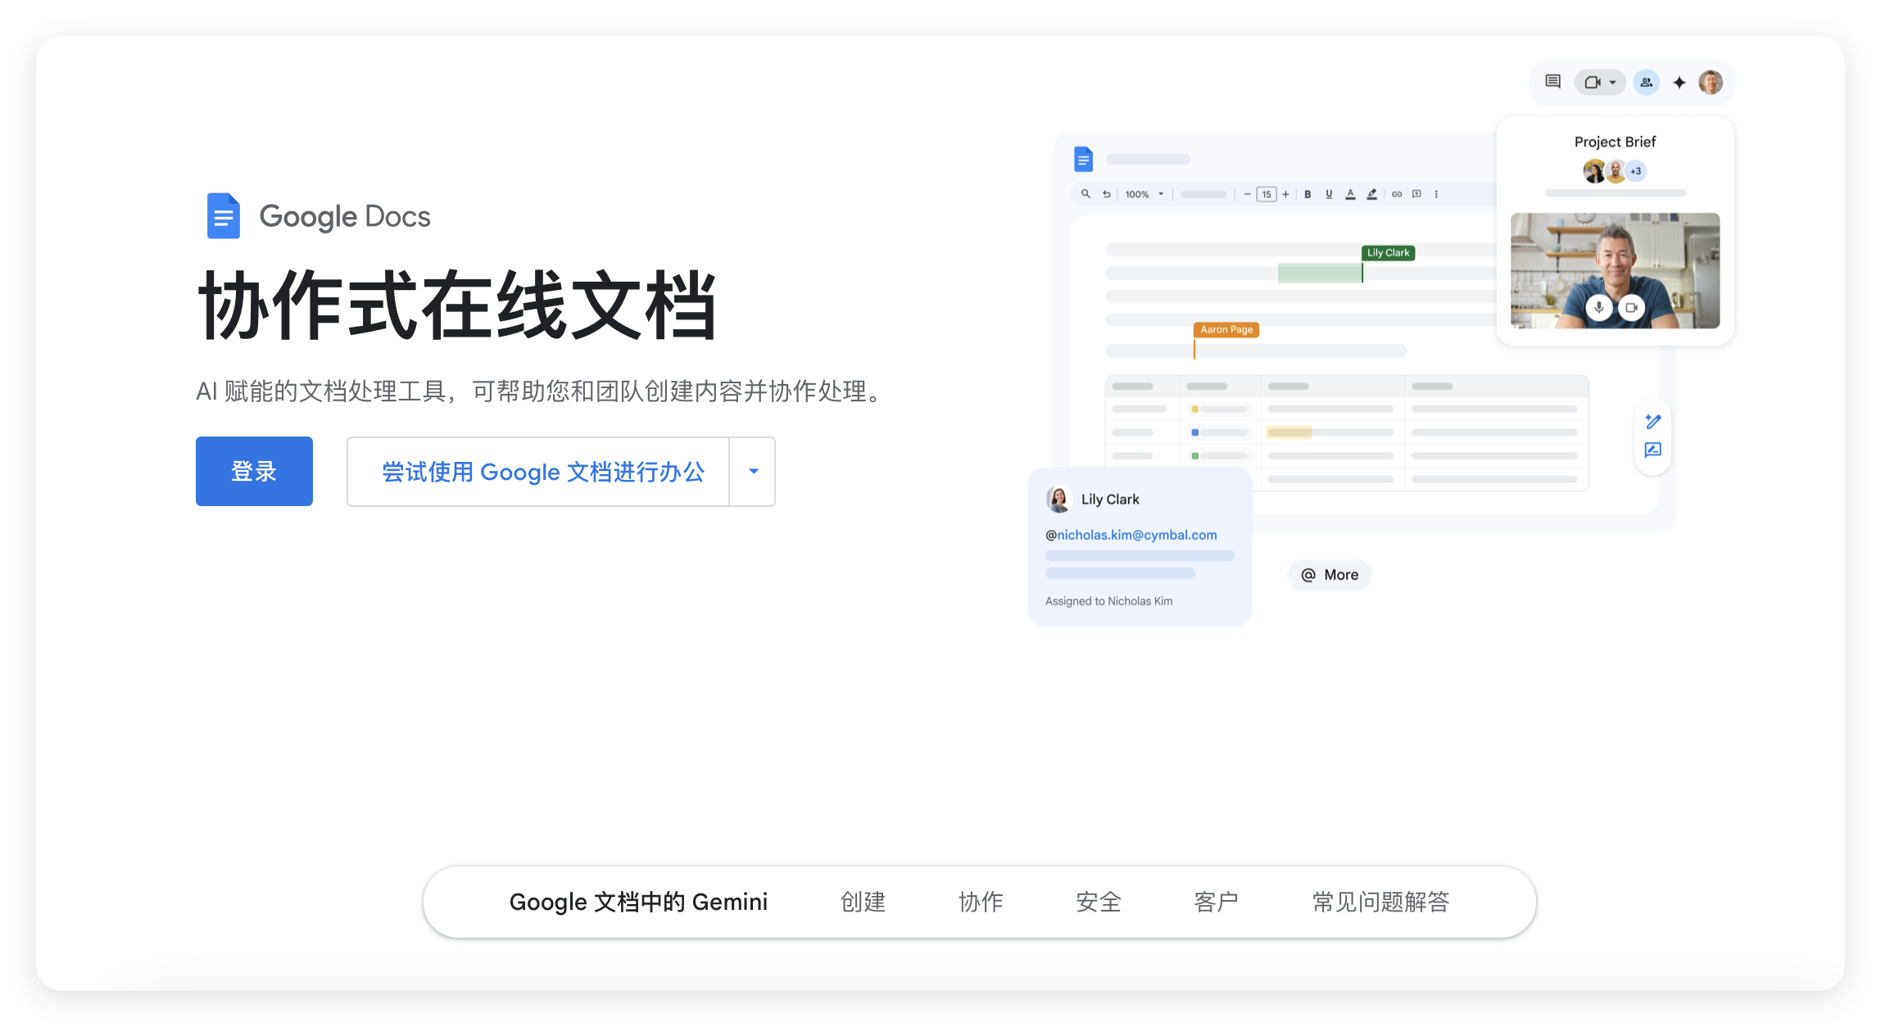Switch to the 创建 tab
This screenshot has width=1881, height=1027.
pos(863,902)
